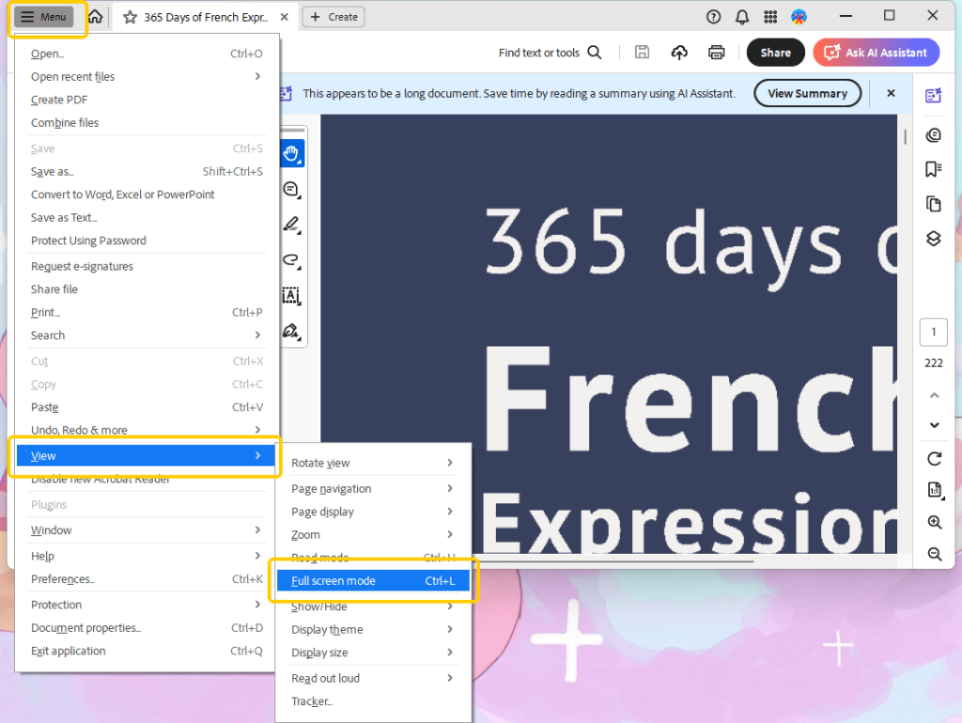This screenshot has width=962, height=723.
Task: Show the Page thumbnails panel
Action: (934, 204)
